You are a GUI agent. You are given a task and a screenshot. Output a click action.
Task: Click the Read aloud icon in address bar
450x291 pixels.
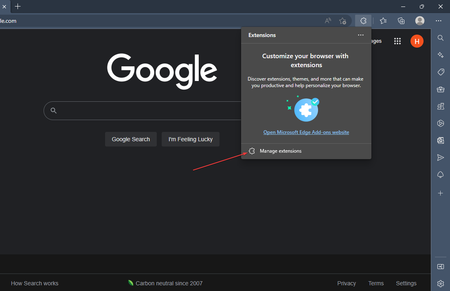[328, 21]
